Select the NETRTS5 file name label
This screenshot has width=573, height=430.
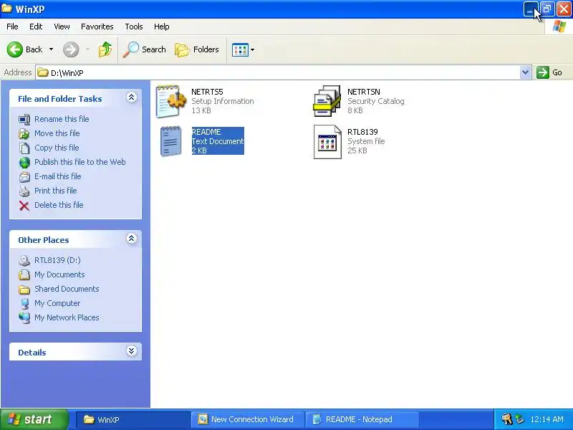207,92
